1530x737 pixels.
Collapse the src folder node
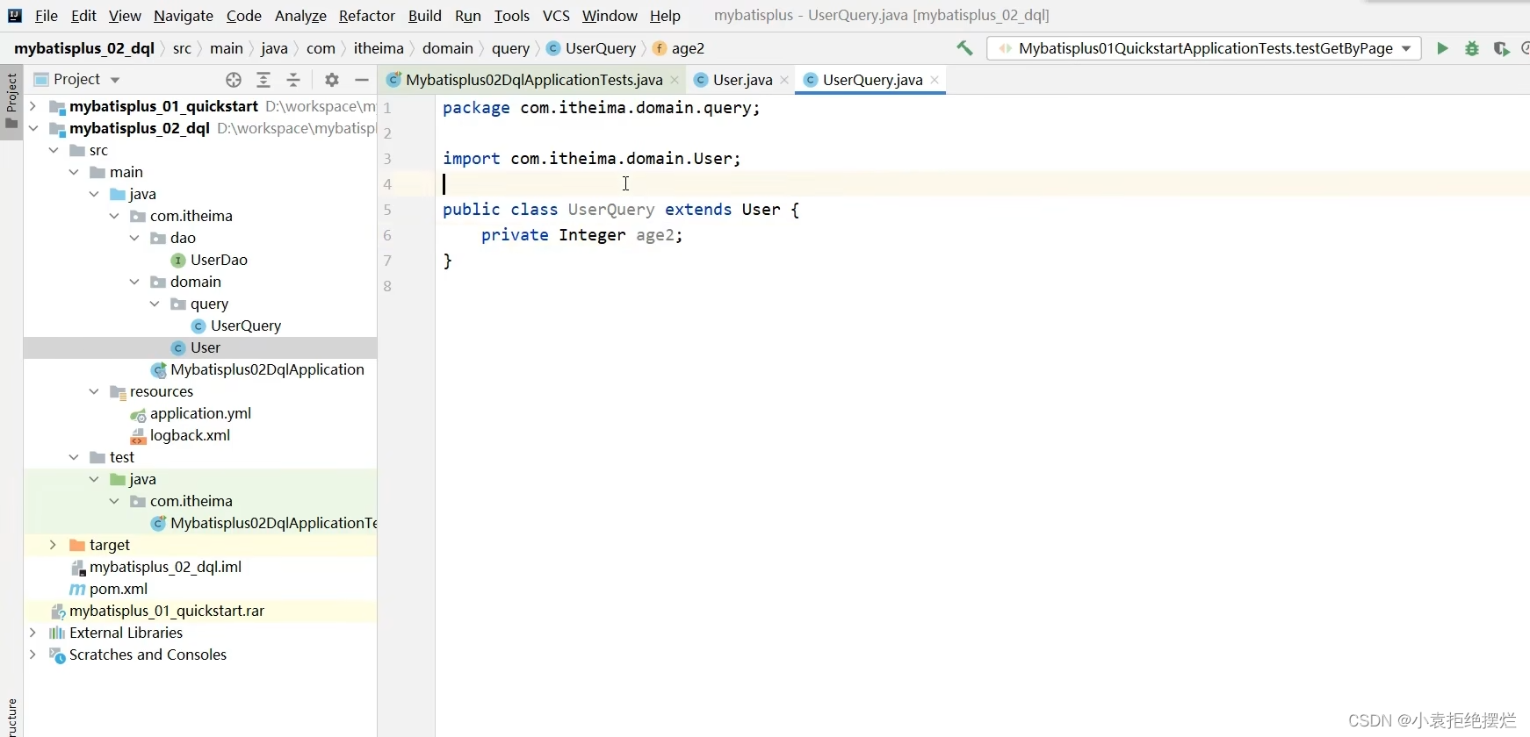[54, 150]
